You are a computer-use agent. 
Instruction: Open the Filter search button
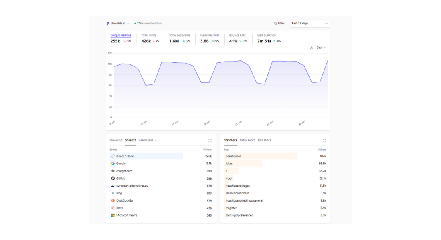coord(279,24)
